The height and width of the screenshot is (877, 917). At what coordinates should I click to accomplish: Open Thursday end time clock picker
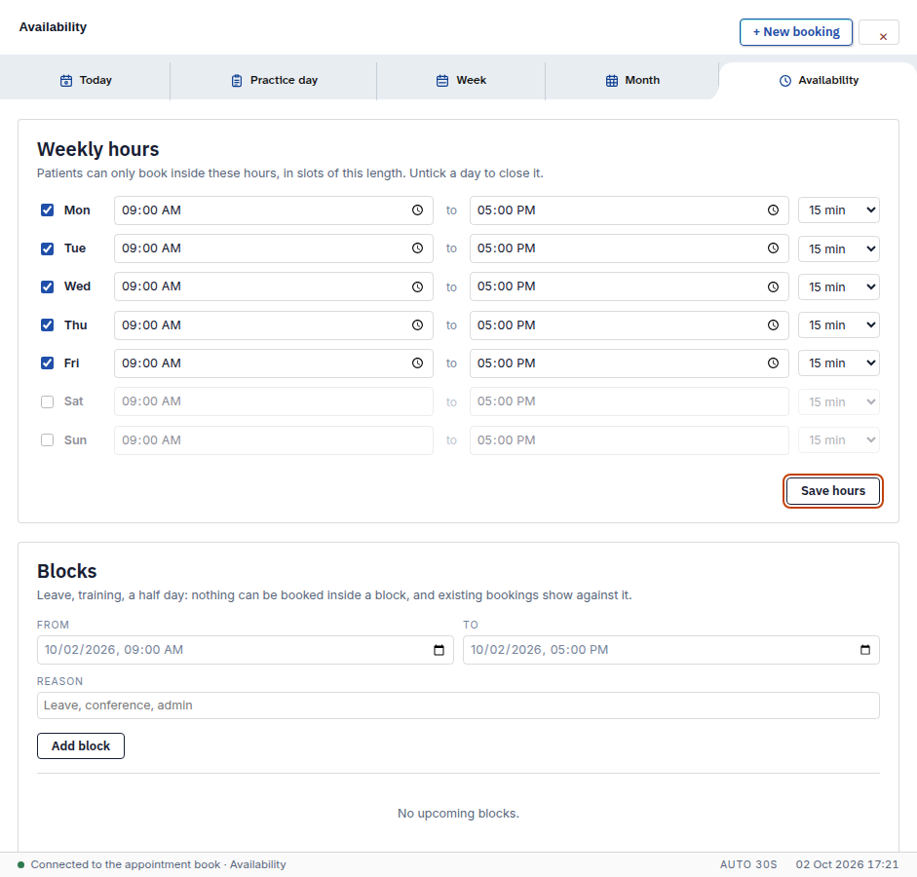773,325
